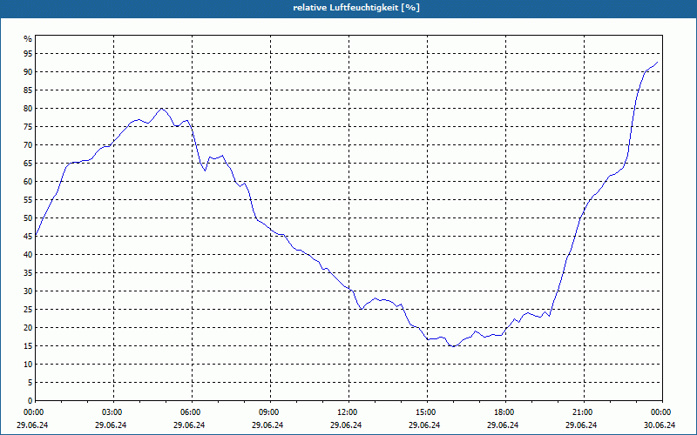Select the y-axis value "60"
Viewport: 697px width, 435px height.
tap(28, 182)
